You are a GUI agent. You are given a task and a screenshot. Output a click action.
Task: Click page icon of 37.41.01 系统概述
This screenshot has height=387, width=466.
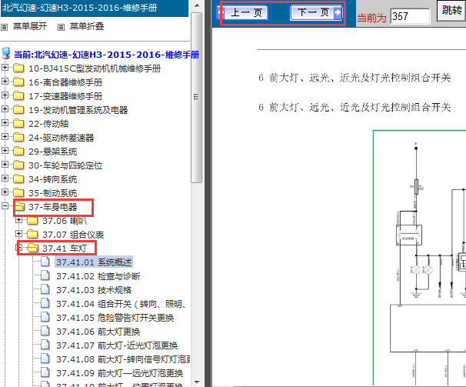45,262
